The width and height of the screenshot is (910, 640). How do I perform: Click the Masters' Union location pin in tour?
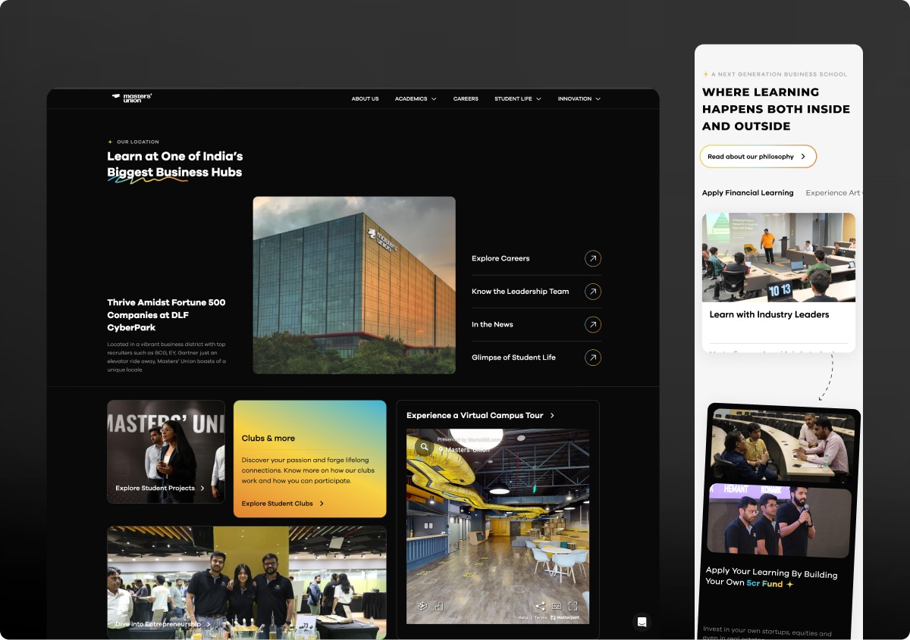(441, 450)
